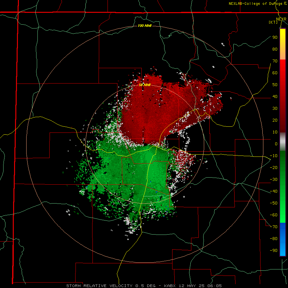The height and width of the screenshot is (288, 288).
Task: Click the 20 value on velocity scale
Action: pyautogui.click(x=275, y=120)
